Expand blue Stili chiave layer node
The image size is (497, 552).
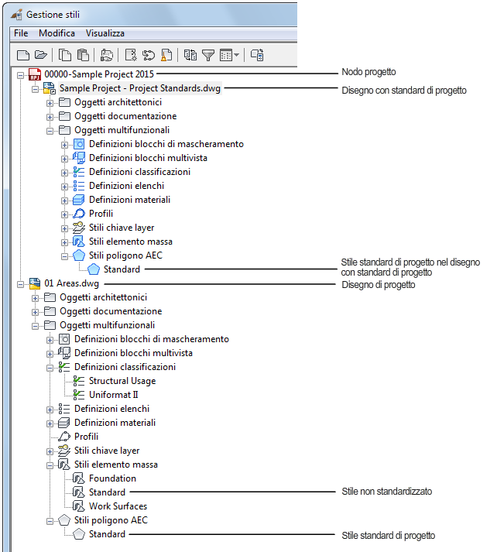(x=64, y=228)
